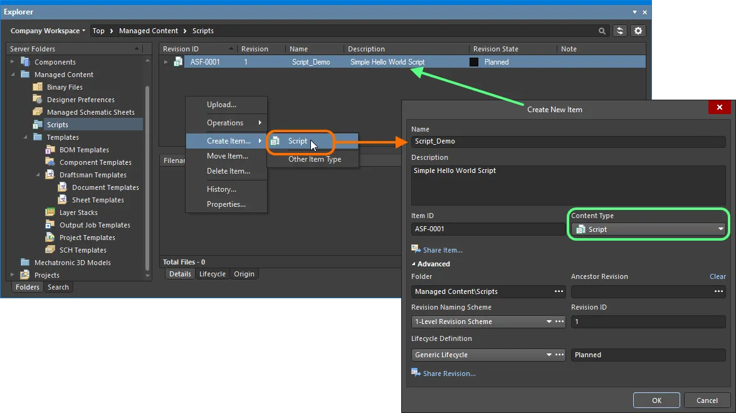Expand the ASF-0001 row arrow

click(x=166, y=62)
